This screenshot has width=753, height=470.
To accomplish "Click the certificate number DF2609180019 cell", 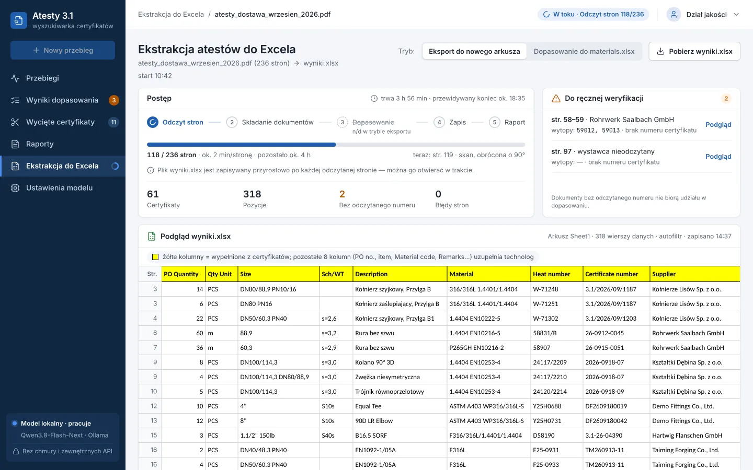I will click(616, 406).
